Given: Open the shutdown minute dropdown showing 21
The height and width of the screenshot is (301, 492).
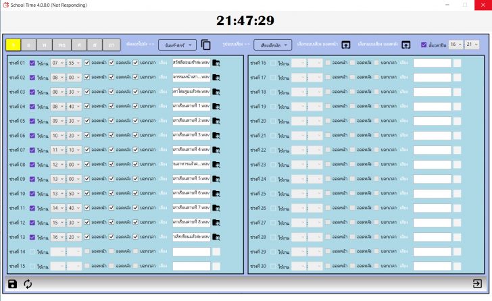Looking at the screenshot, I should pos(472,45).
